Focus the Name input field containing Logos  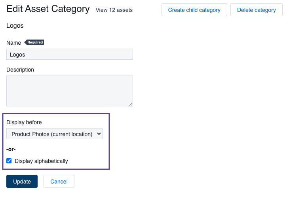pyautogui.click(x=70, y=54)
